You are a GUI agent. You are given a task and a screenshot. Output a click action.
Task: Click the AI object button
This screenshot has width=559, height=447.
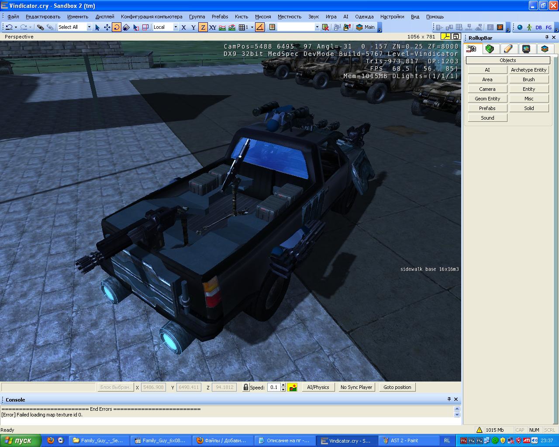tap(487, 70)
